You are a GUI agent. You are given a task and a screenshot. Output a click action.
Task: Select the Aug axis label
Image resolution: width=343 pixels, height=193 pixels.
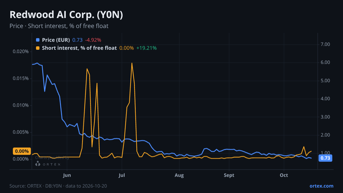(x=179, y=175)
